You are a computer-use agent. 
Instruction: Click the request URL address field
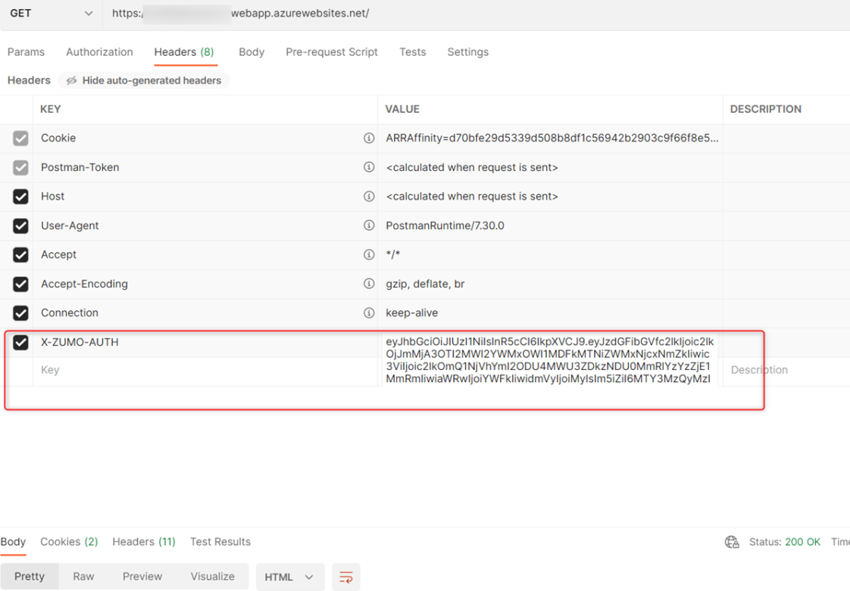[x=455, y=14]
